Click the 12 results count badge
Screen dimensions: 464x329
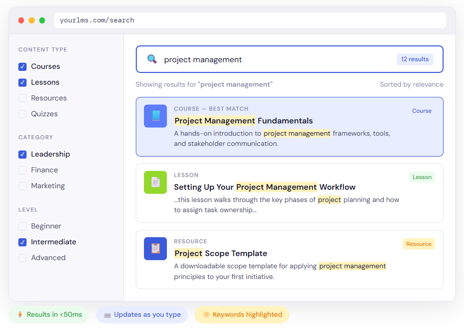tap(414, 59)
